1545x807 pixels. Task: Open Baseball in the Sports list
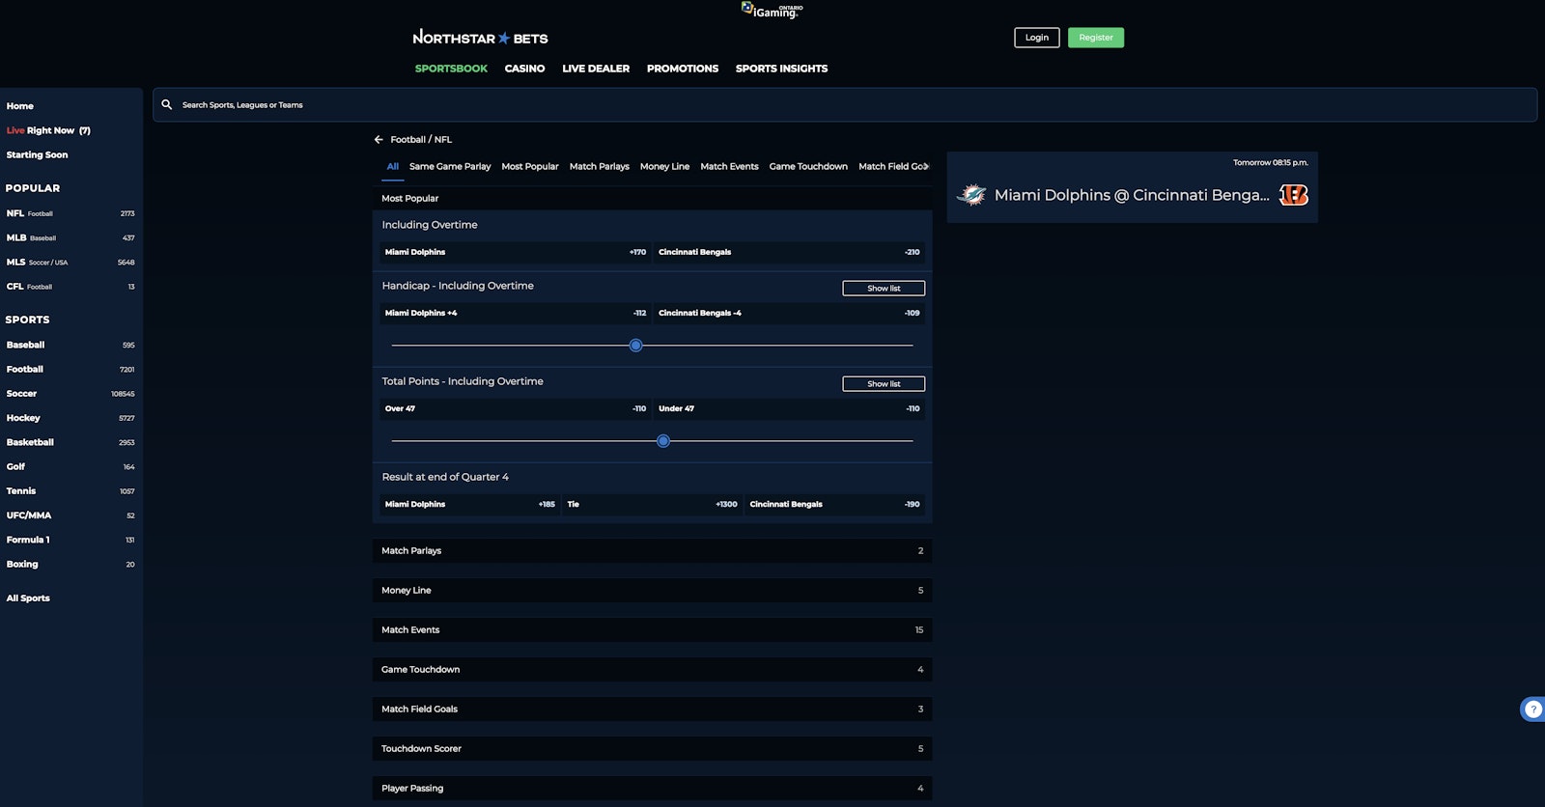(x=70, y=345)
